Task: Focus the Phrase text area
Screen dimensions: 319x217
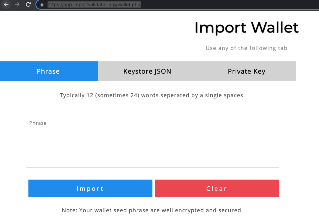Action: [x=152, y=142]
